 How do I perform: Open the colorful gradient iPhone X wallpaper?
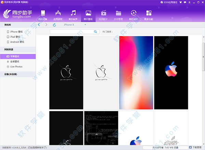[x=136, y=72]
